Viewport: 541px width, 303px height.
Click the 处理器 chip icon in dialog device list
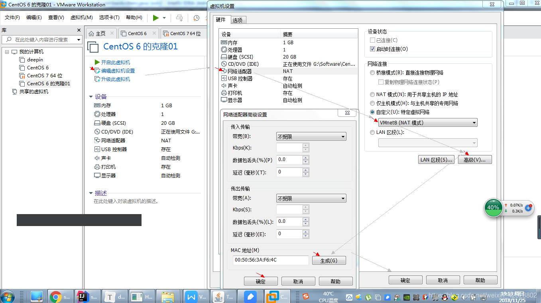[224, 50]
